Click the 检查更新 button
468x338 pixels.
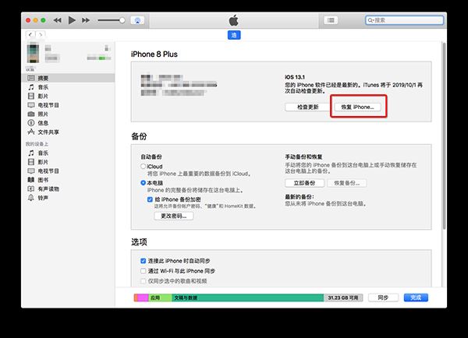point(304,106)
